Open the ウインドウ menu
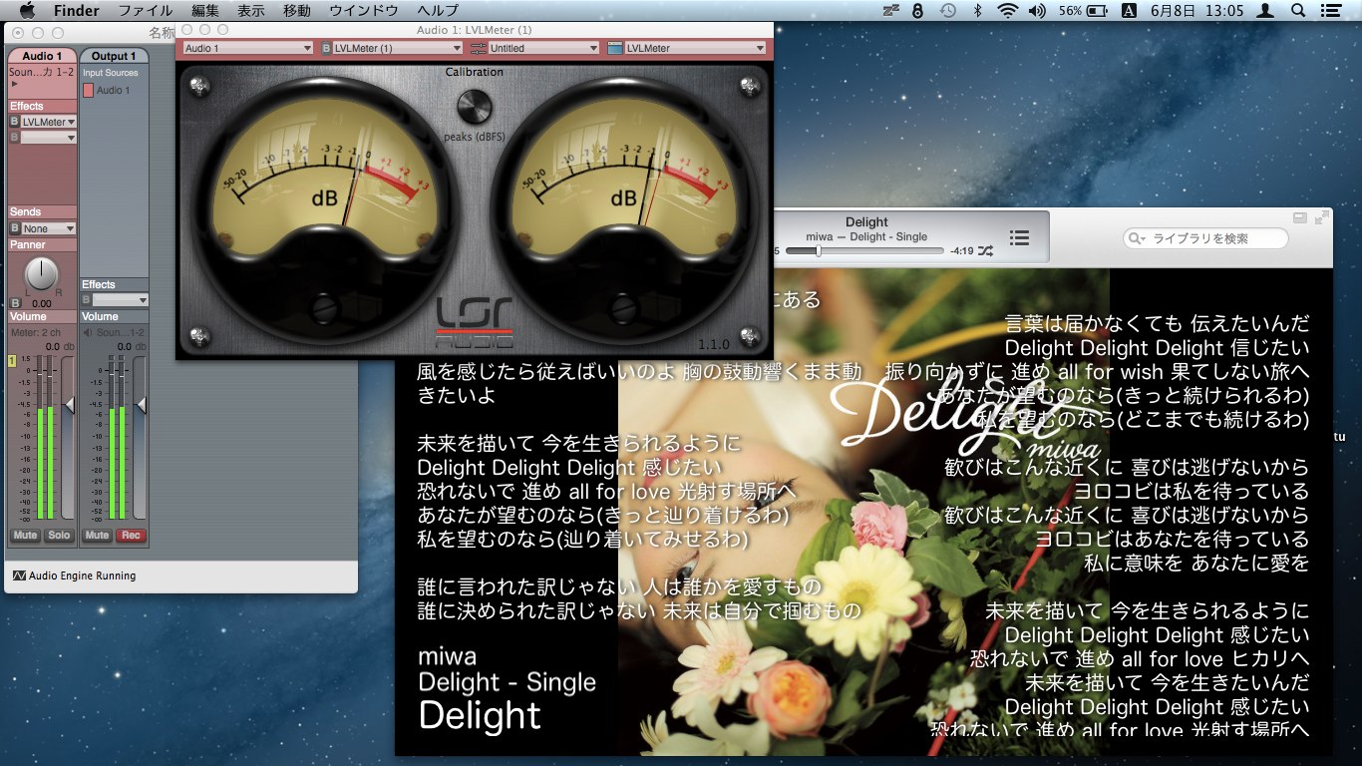1362x766 pixels. pyautogui.click(x=364, y=11)
